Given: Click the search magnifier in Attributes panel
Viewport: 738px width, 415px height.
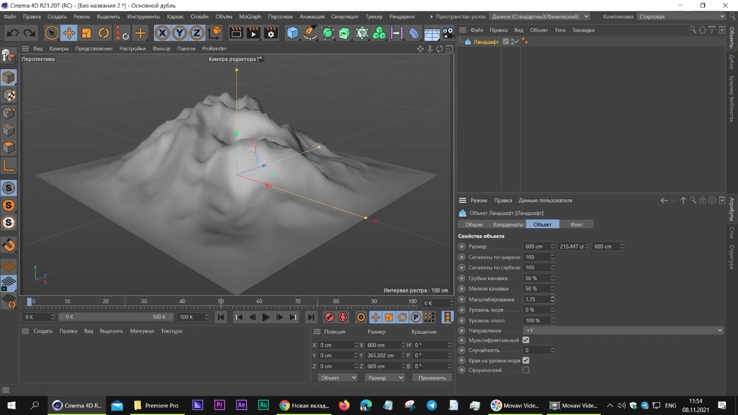Looking at the screenshot, I should point(694,201).
